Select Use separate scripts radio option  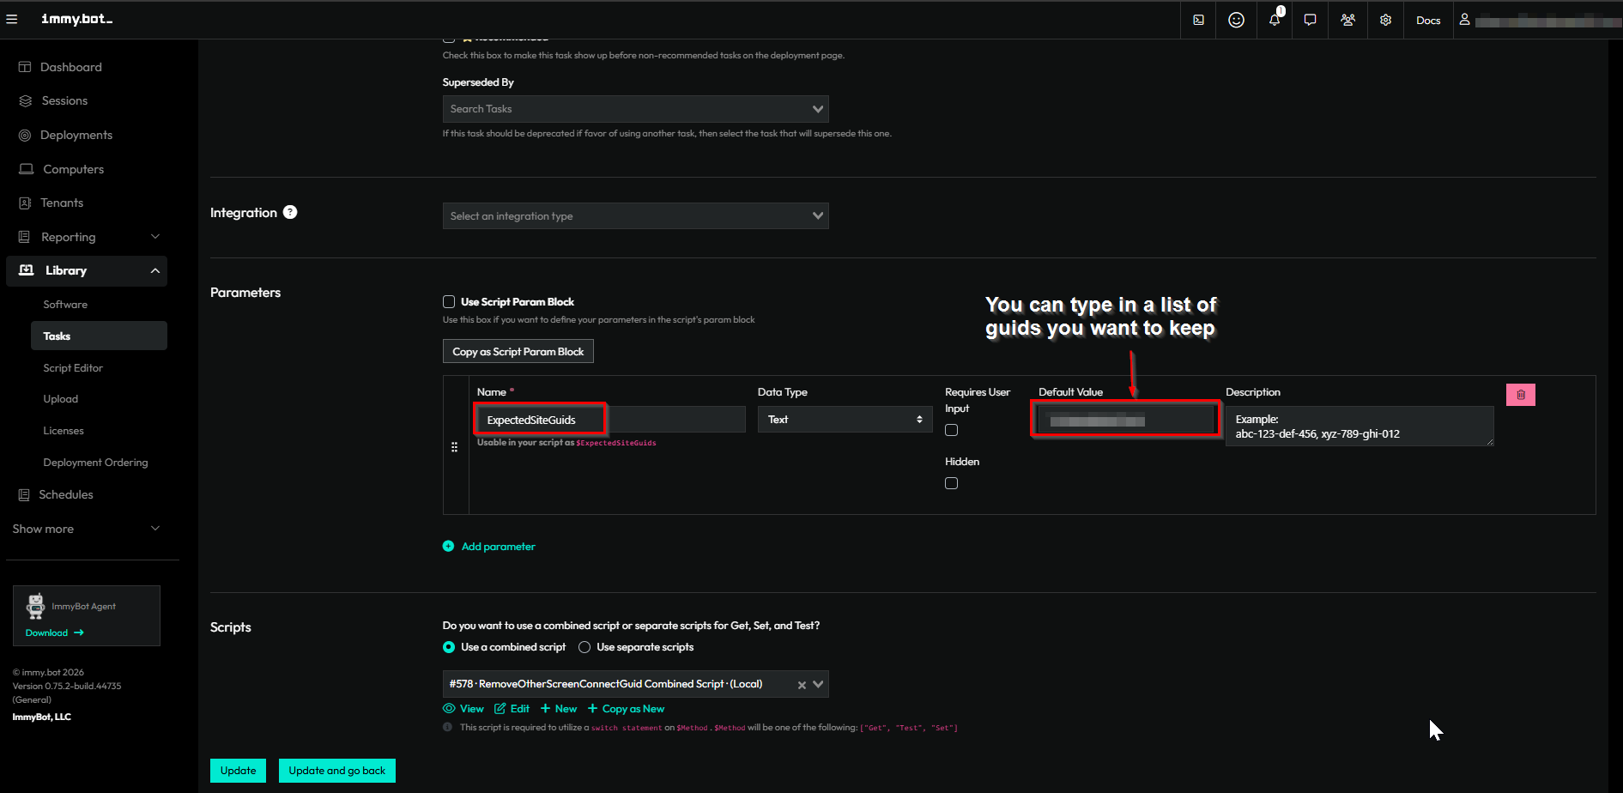coord(584,647)
